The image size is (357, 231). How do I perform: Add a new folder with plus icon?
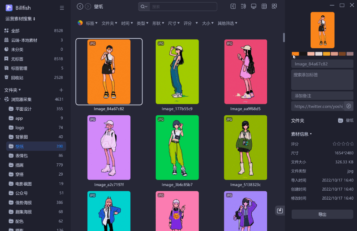tap(61, 90)
